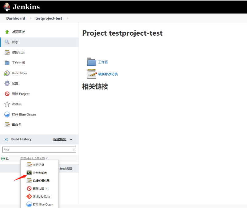This screenshot has width=247, height=208.
Task: Click Blue Ocean icon in sidebar
Action: tap(7, 114)
